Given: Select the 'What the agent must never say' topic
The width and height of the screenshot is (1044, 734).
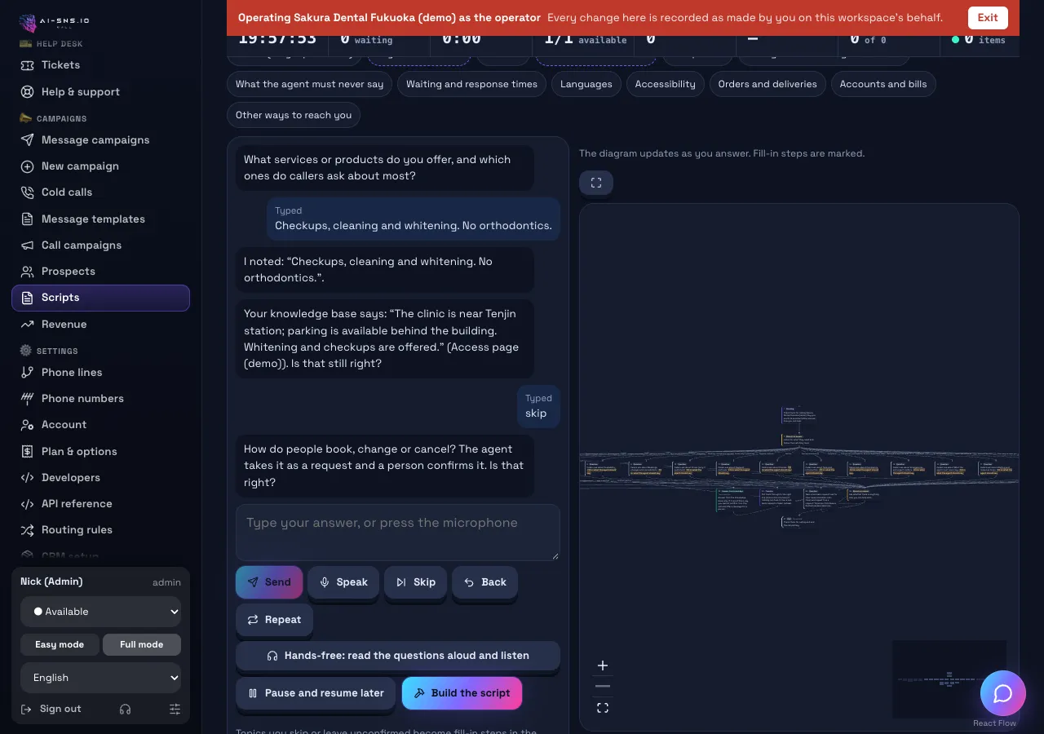Looking at the screenshot, I should [309, 84].
